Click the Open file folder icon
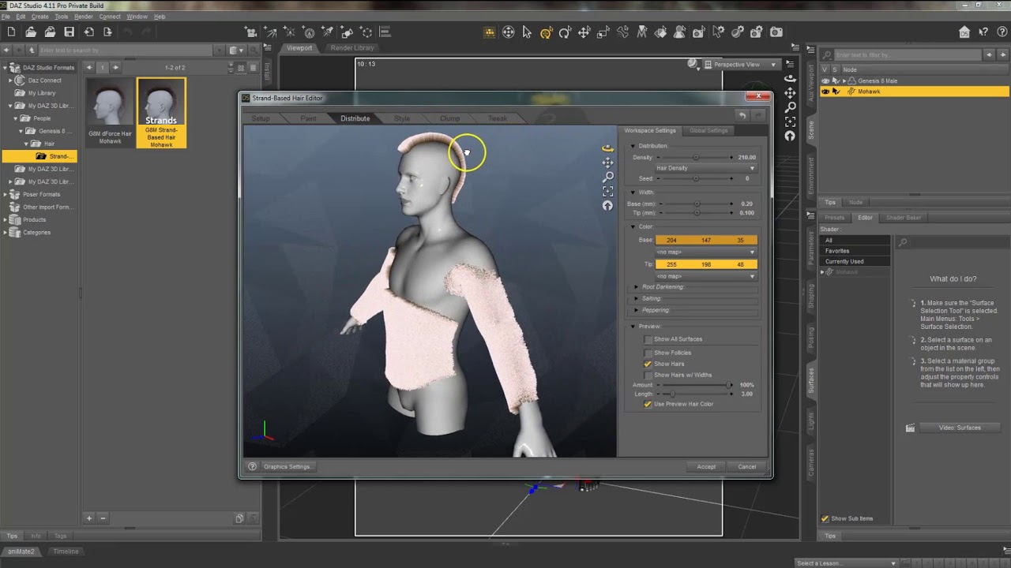 pos(30,32)
